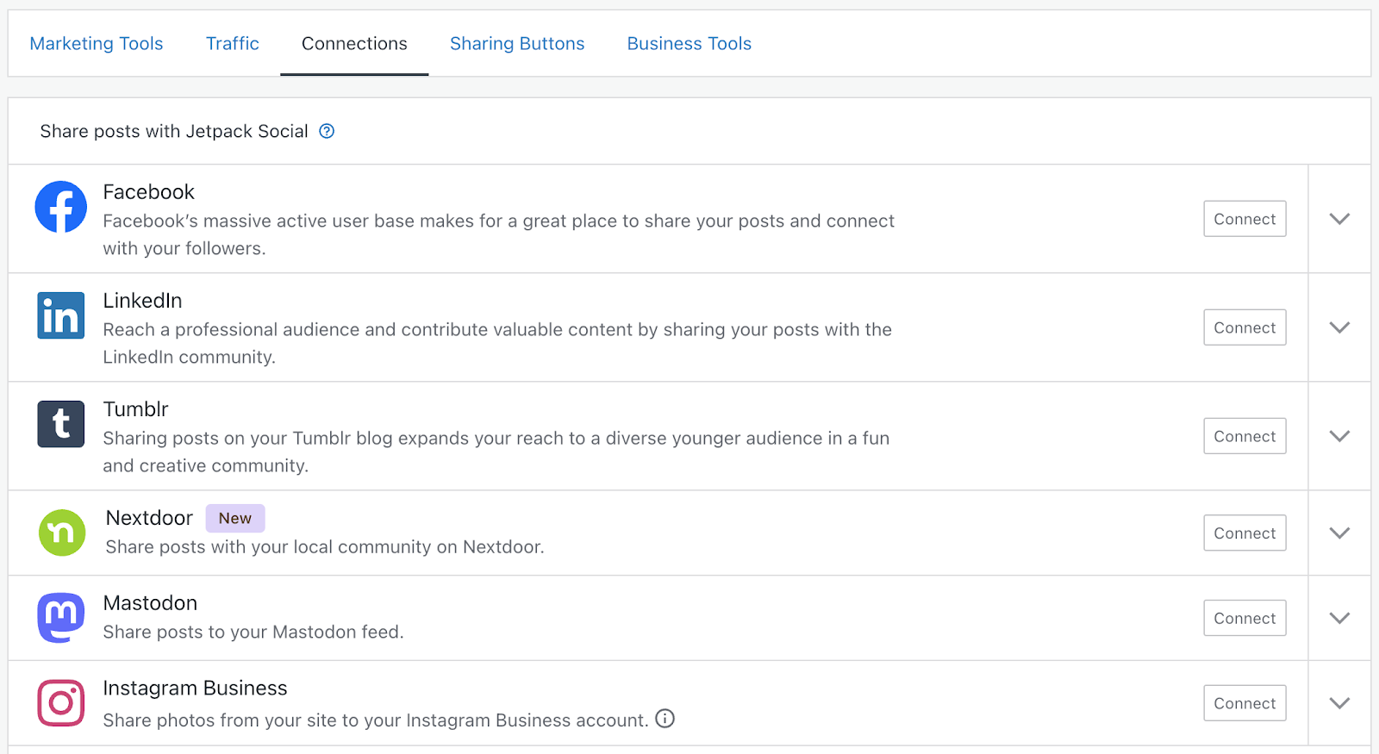Click 'Share posts with Jetpack Social' heading

coord(174,131)
